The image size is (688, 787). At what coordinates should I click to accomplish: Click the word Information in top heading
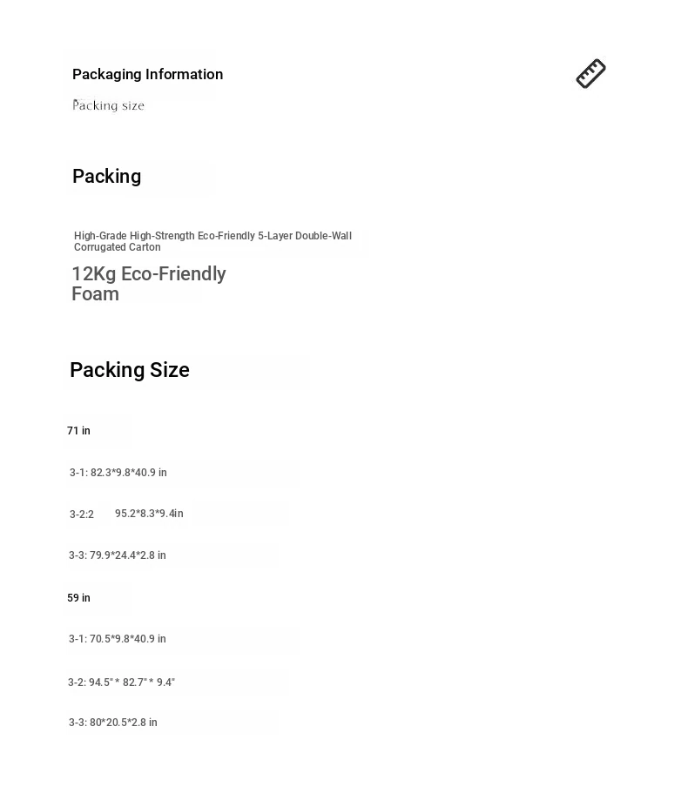pyautogui.click(x=184, y=74)
